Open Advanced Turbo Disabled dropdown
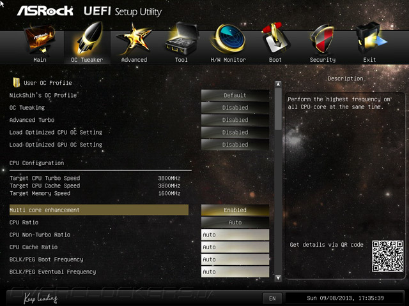The height and width of the screenshot is (306, 409). (x=235, y=120)
